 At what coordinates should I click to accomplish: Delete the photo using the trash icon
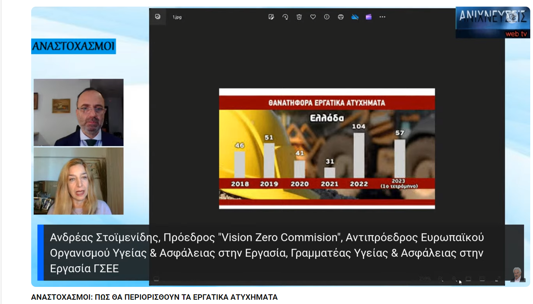click(x=299, y=17)
